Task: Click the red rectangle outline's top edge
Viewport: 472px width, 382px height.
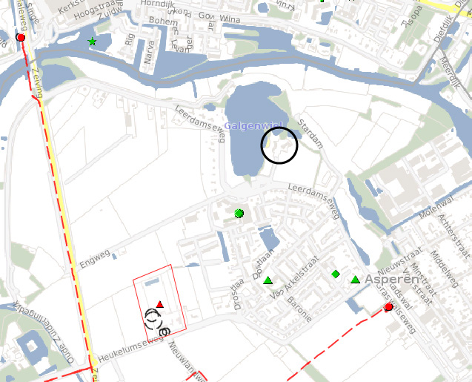Action: [153, 272]
